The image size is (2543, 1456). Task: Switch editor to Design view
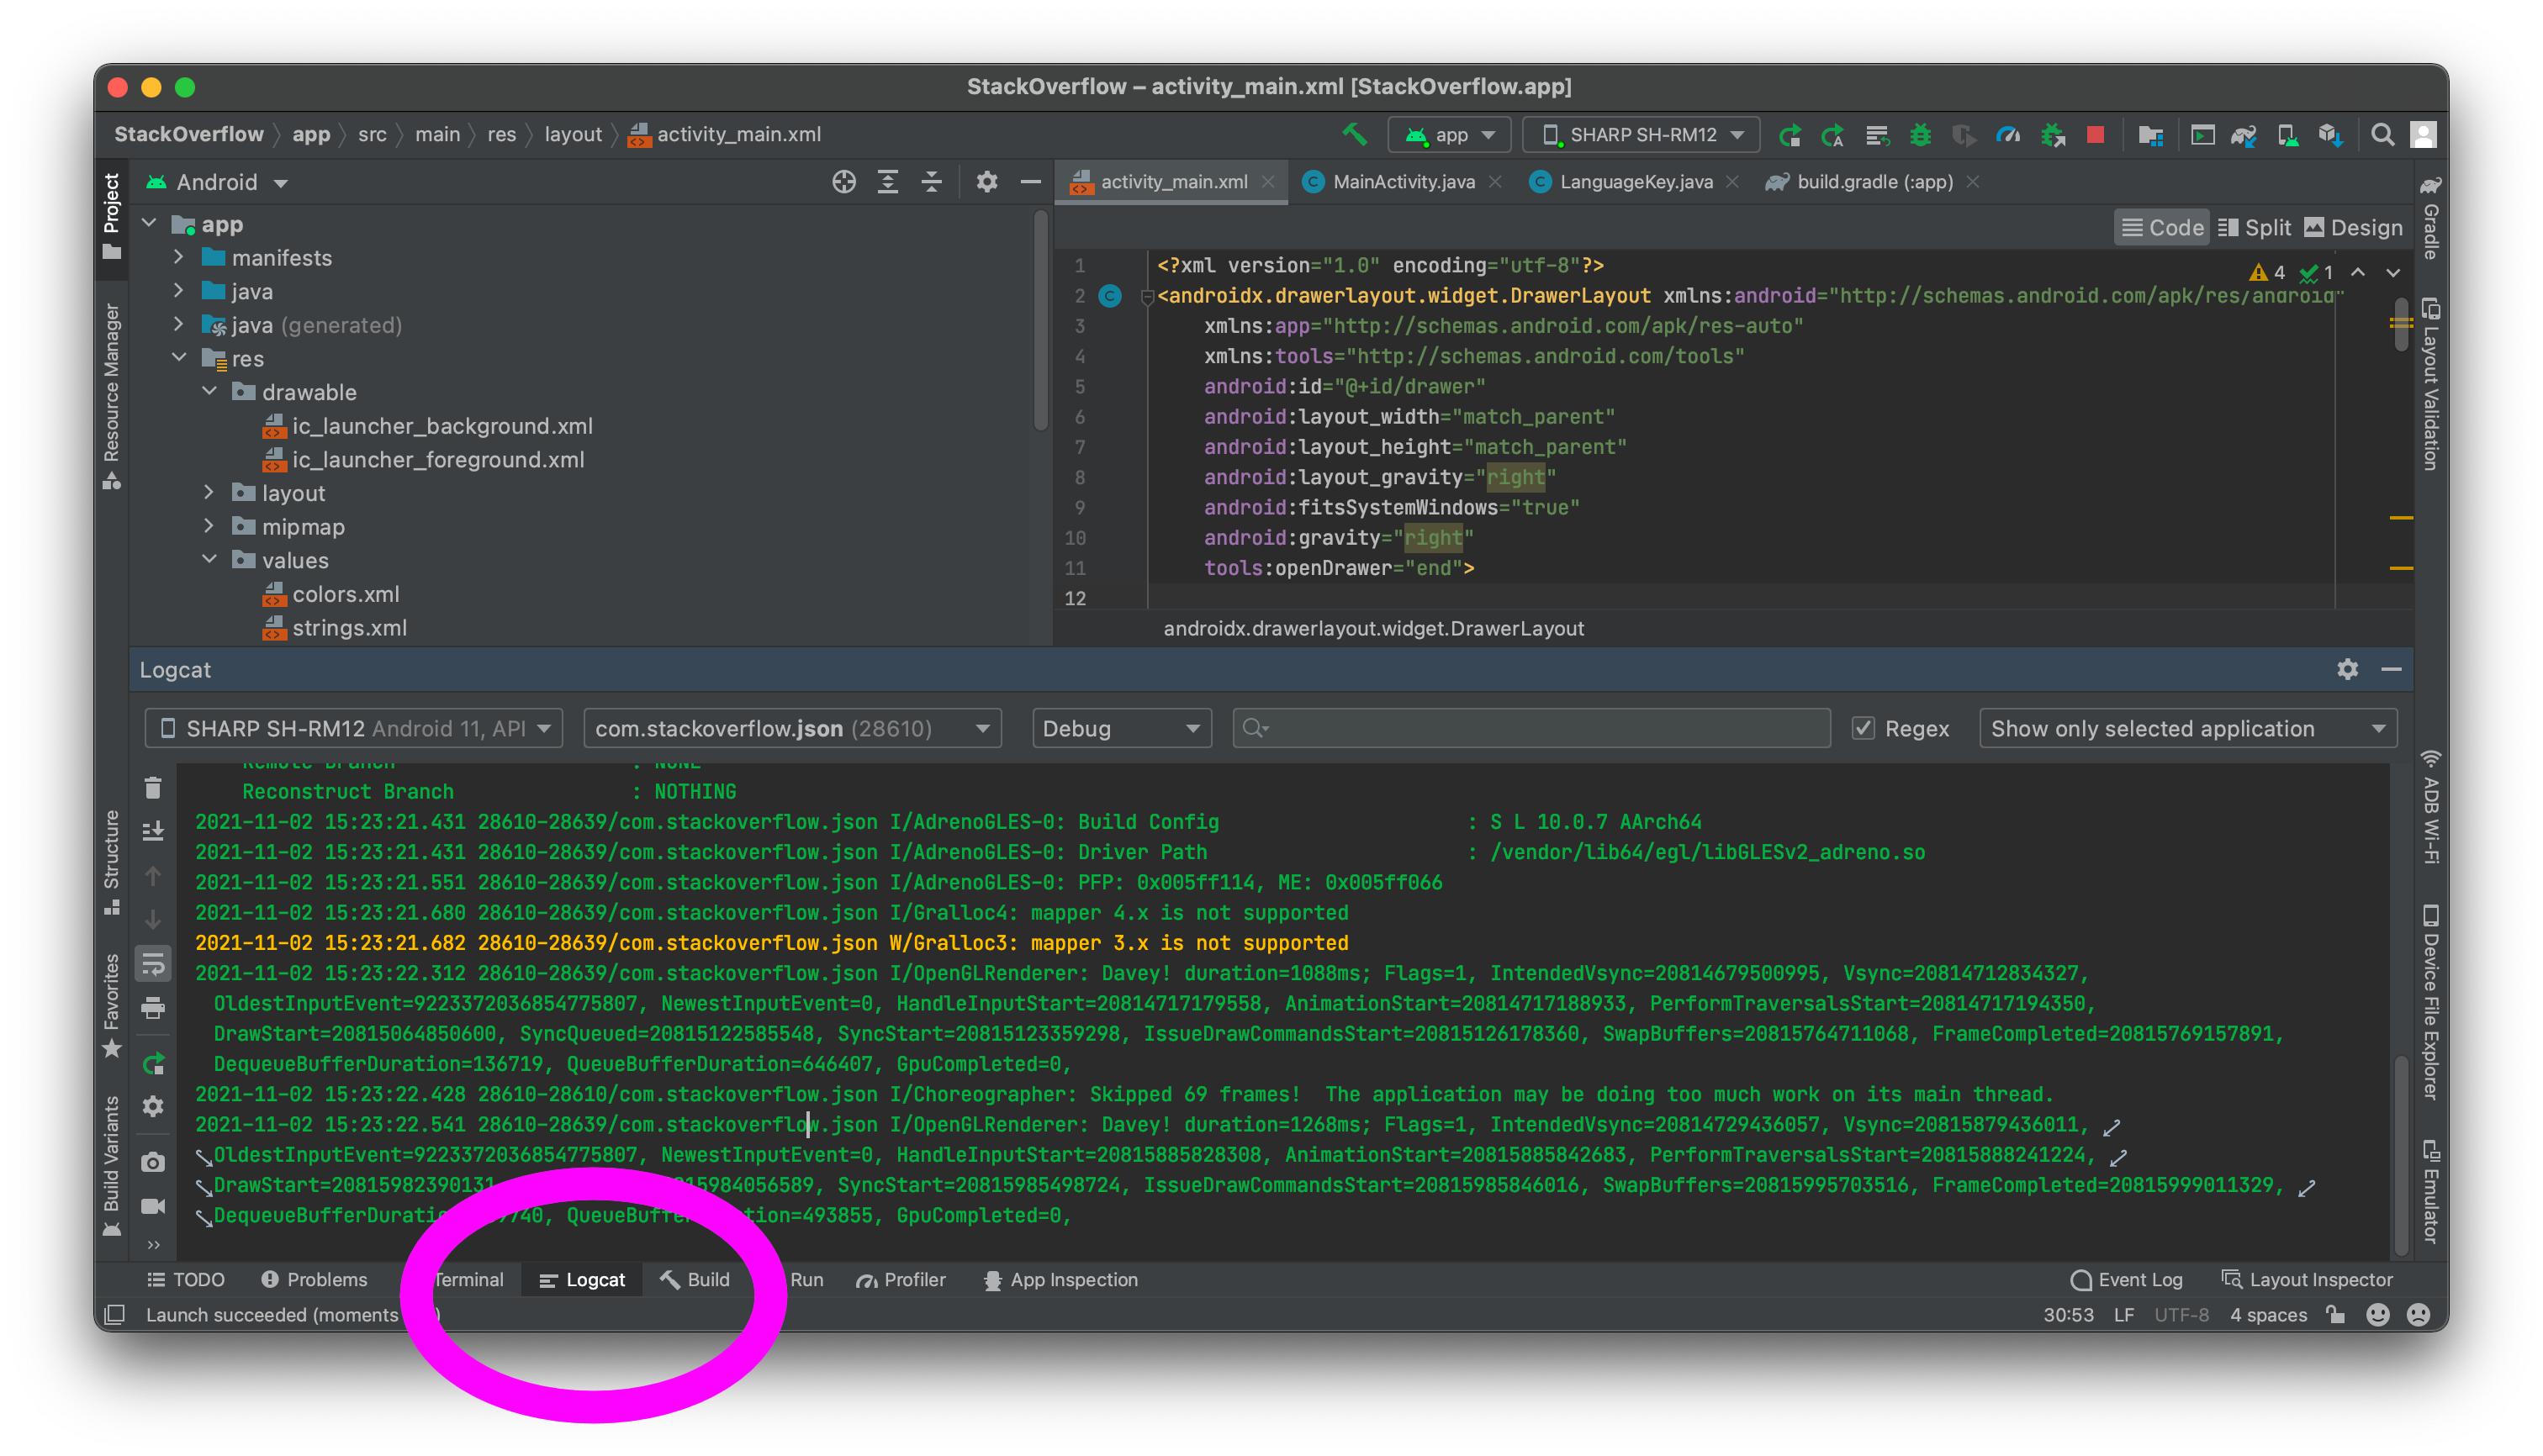point(2353,228)
